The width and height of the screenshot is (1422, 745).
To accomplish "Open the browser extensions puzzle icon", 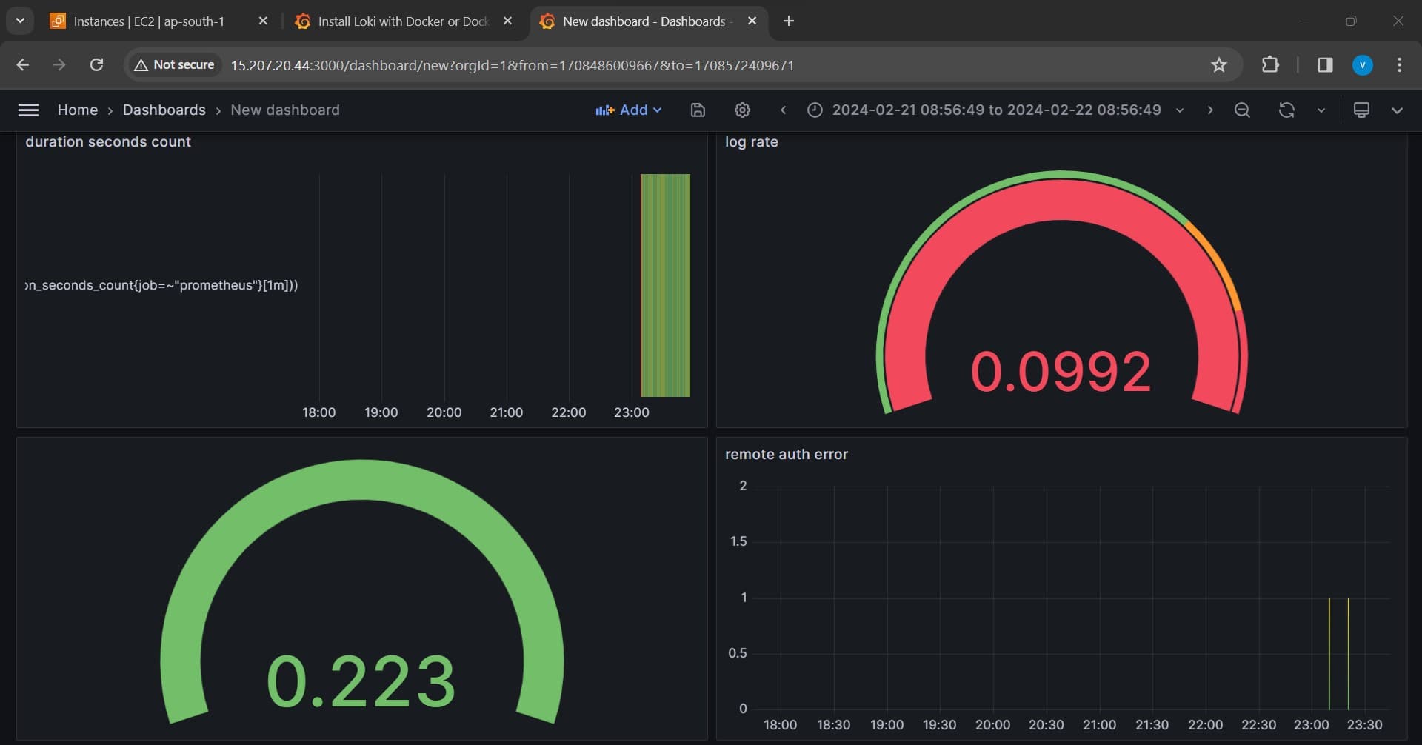I will click(x=1270, y=65).
